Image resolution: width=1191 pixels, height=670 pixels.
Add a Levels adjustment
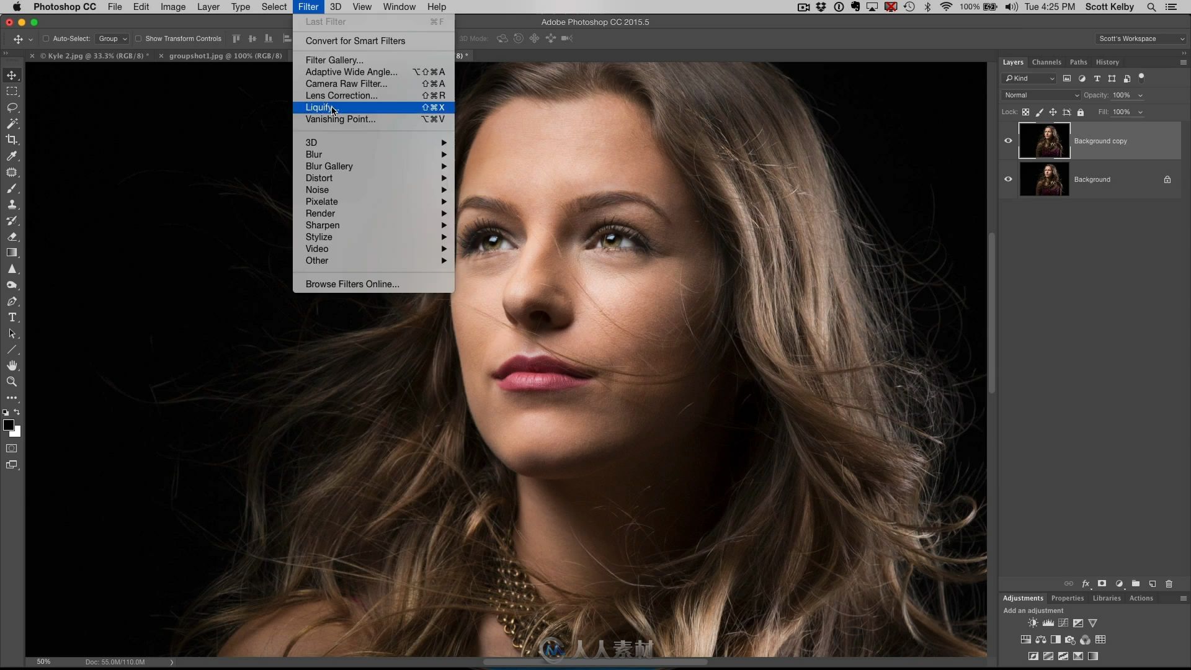1048,623
